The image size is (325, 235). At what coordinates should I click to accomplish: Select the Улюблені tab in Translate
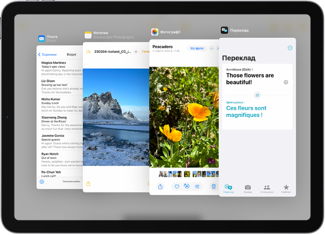[x=286, y=189]
